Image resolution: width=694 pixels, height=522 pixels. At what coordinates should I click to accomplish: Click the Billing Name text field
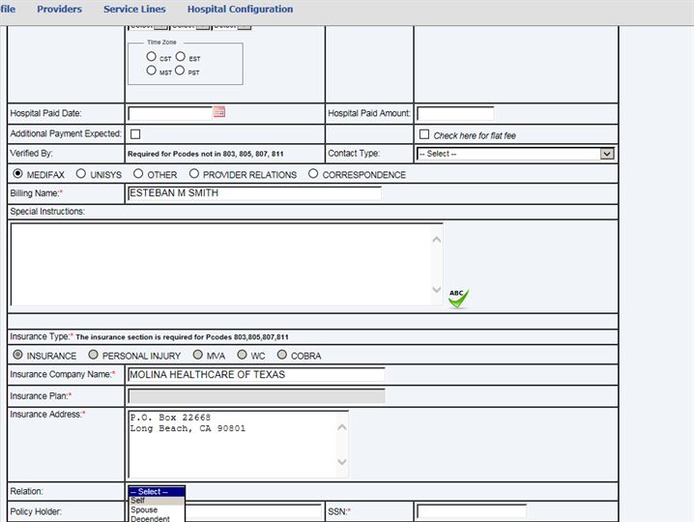(x=253, y=193)
